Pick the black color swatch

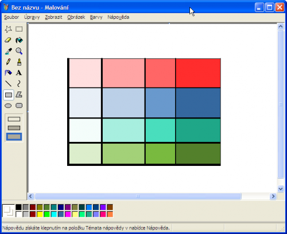(18, 207)
